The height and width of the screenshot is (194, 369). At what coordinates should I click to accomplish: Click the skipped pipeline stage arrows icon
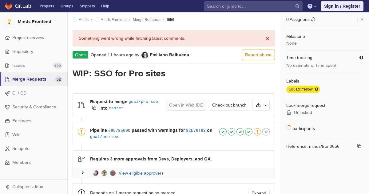point(266,132)
